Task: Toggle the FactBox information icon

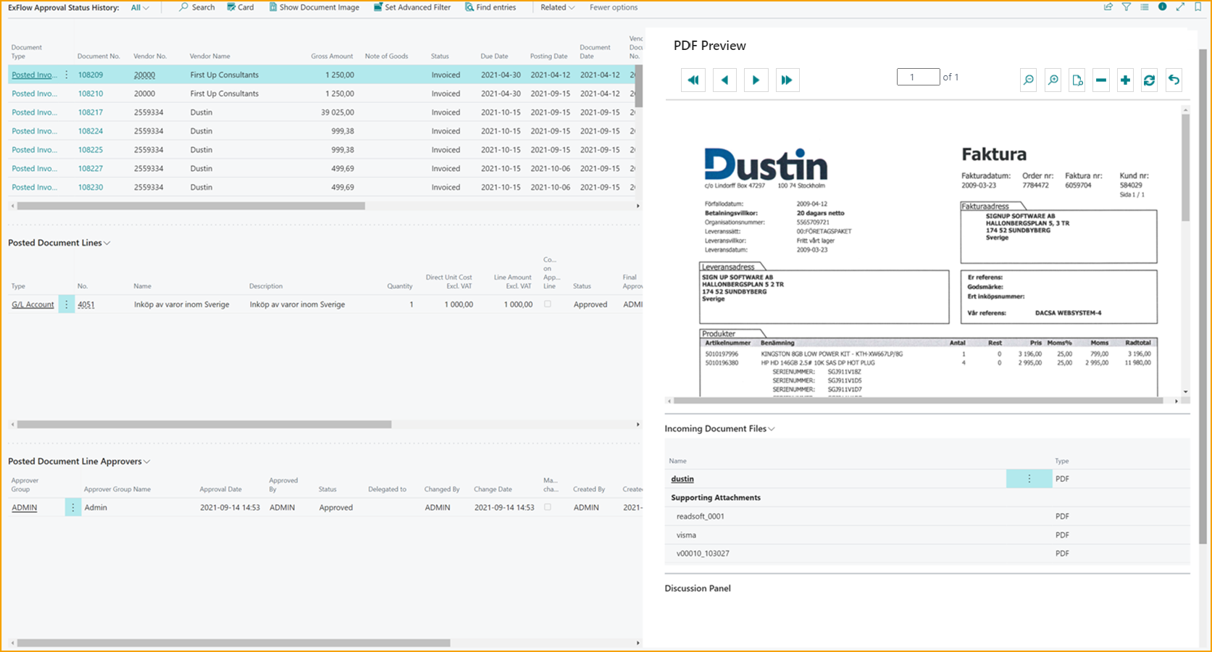Action: [1162, 7]
